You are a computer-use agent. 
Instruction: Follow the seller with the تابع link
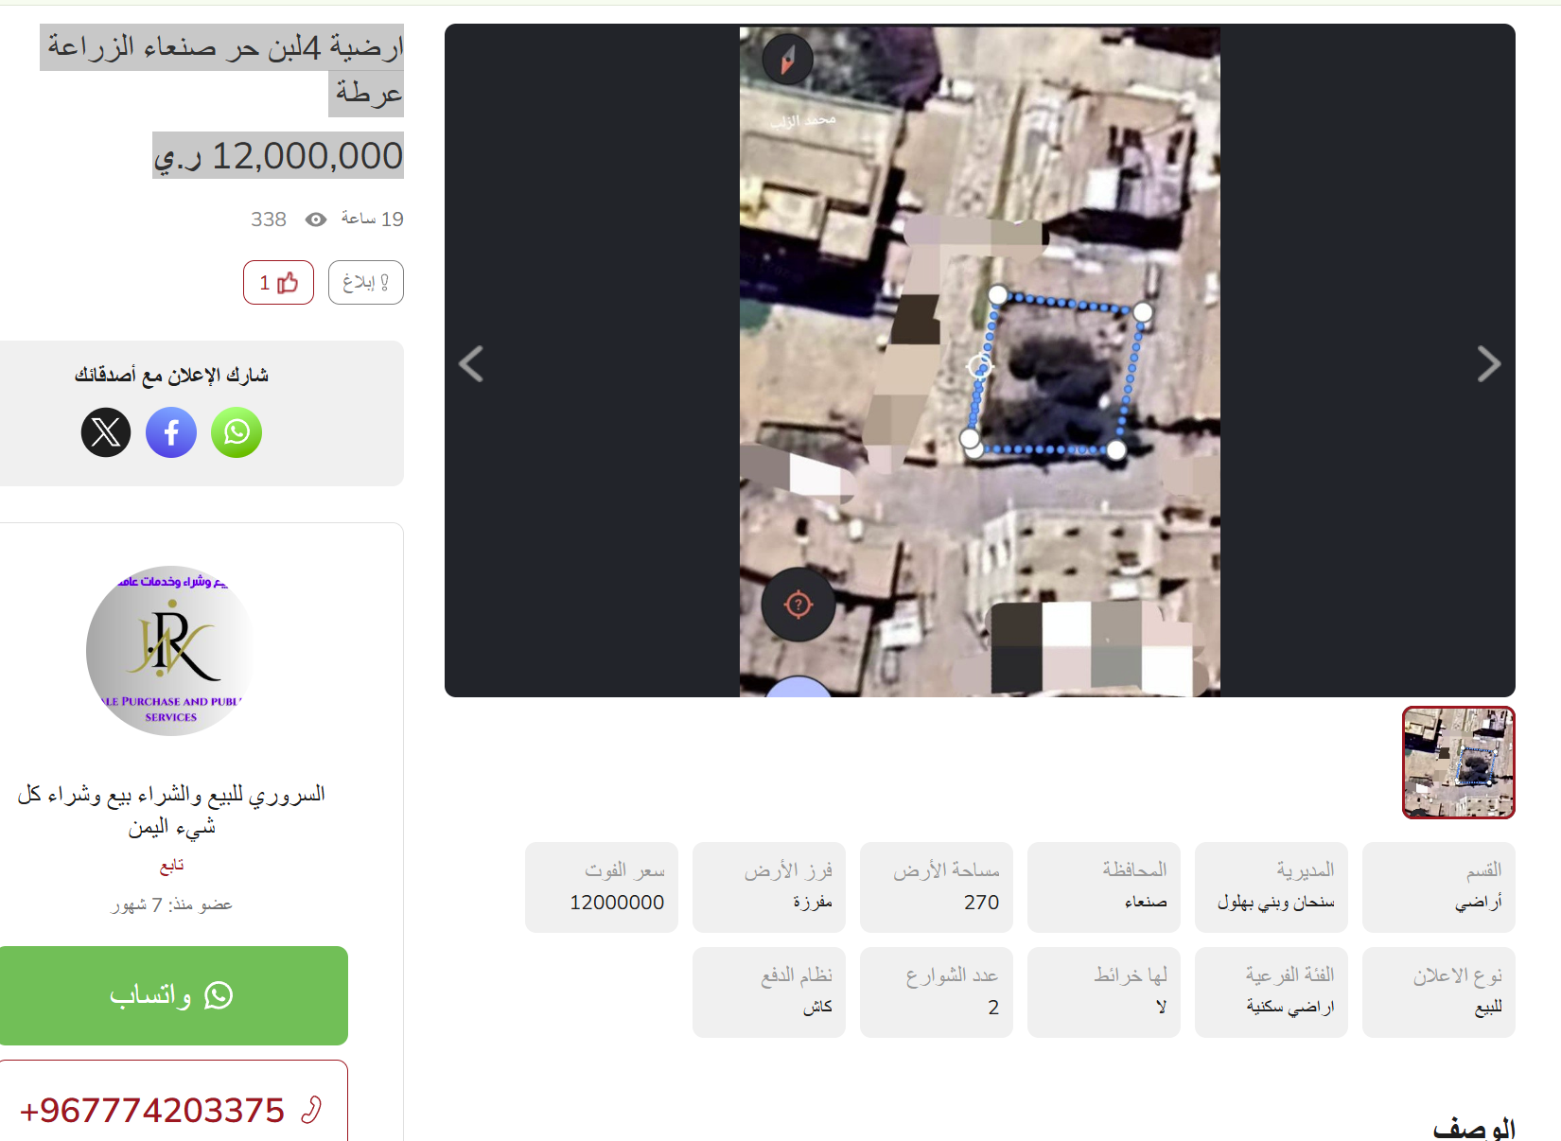coord(171,866)
